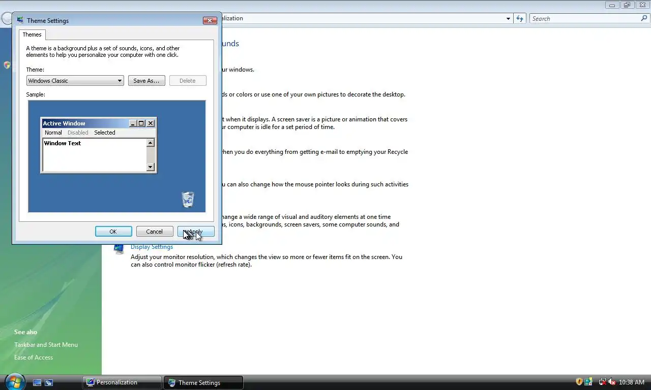Refresh the Personalization window
The width and height of the screenshot is (651, 390).
pos(519,19)
